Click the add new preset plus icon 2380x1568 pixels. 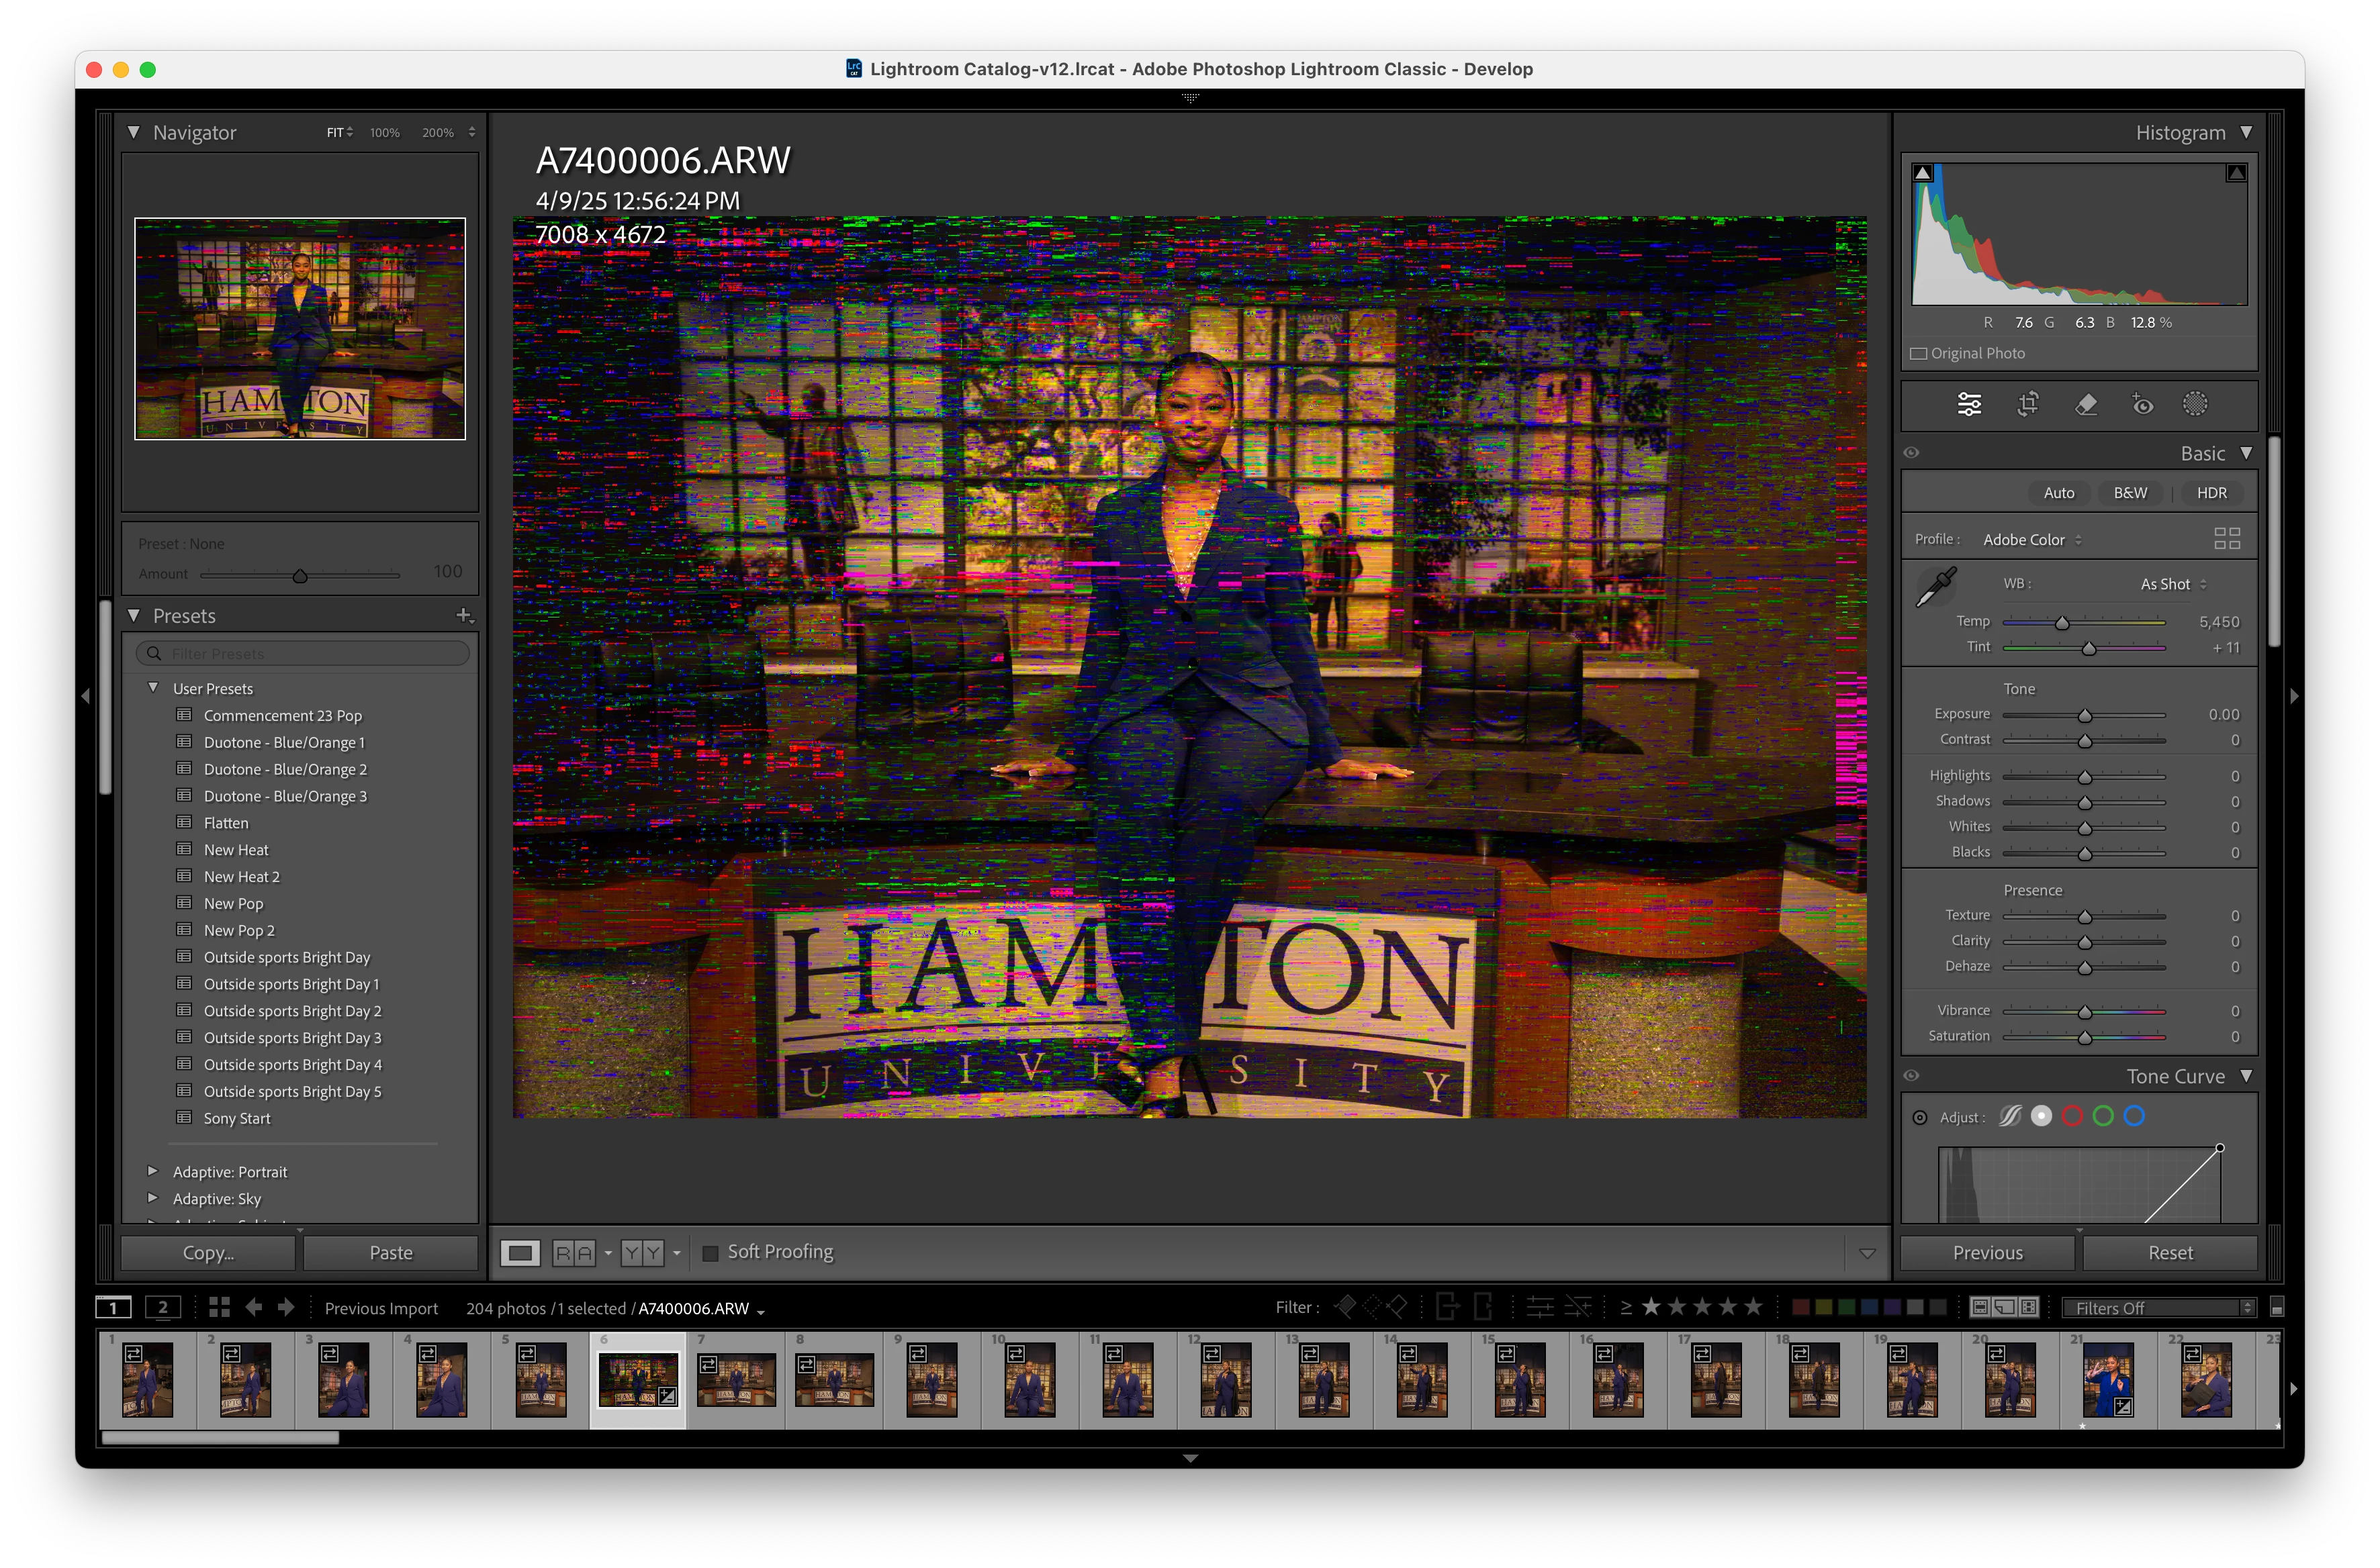tap(464, 615)
